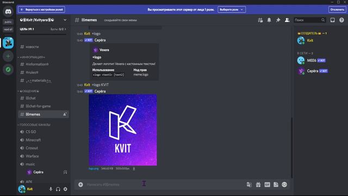Explore public servers compass icon
This screenshot has width=348, height=196.
(x=8, y=70)
